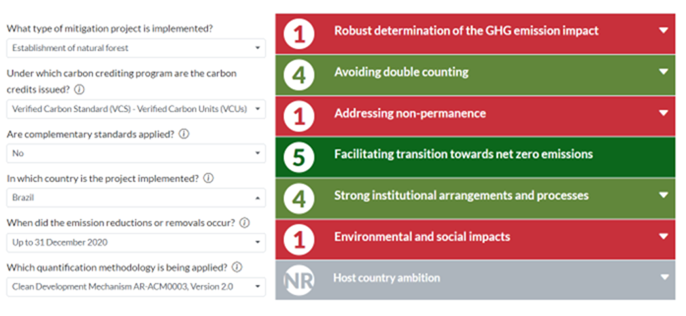686x316 pixels.
Task: Click info icon next to complementary standards question
Action: pos(184,135)
